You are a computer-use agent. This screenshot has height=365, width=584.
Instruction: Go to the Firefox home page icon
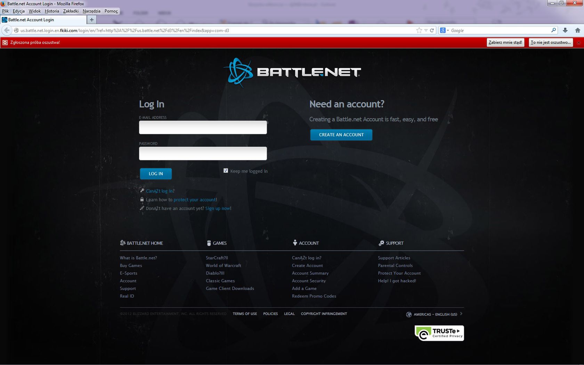pyautogui.click(x=578, y=30)
